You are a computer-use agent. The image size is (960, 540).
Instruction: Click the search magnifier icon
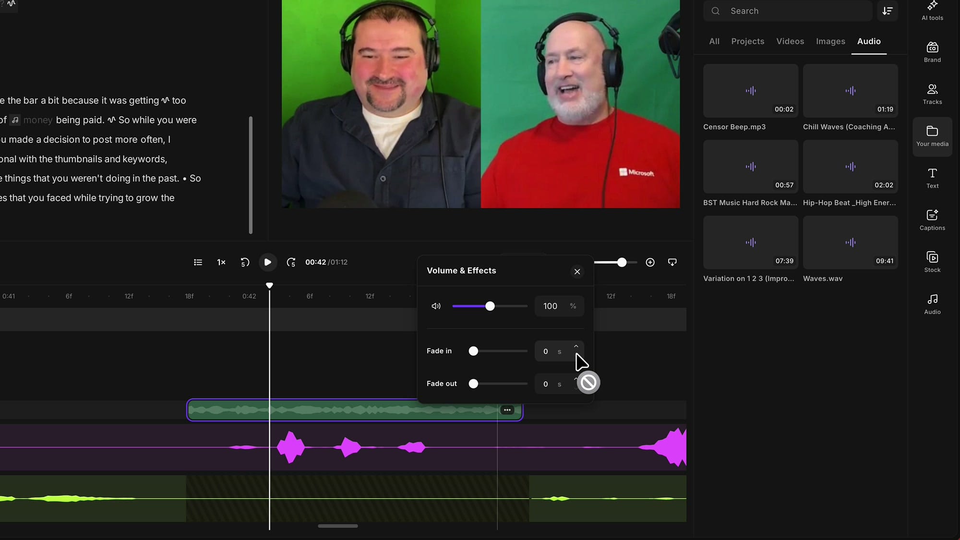click(715, 11)
